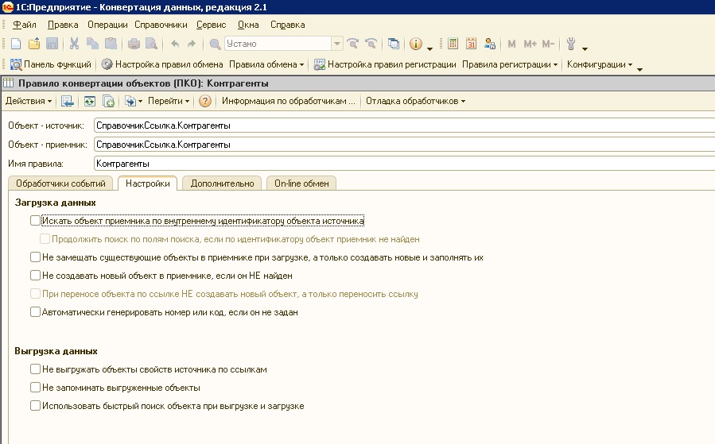Viewport: 715px width, 444px height.
Task: Check Не выгружать объекты свойств источника
Action: coord(35,369)
